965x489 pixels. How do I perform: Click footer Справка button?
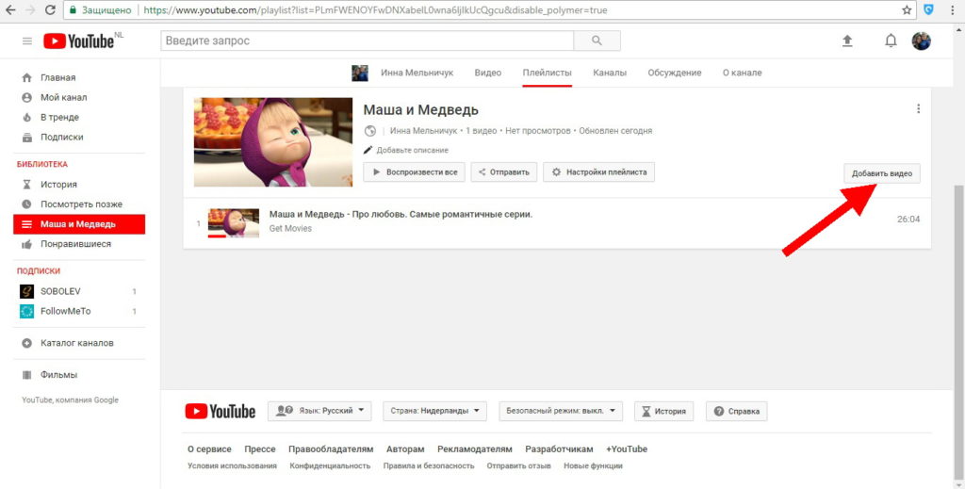point(737,411)
